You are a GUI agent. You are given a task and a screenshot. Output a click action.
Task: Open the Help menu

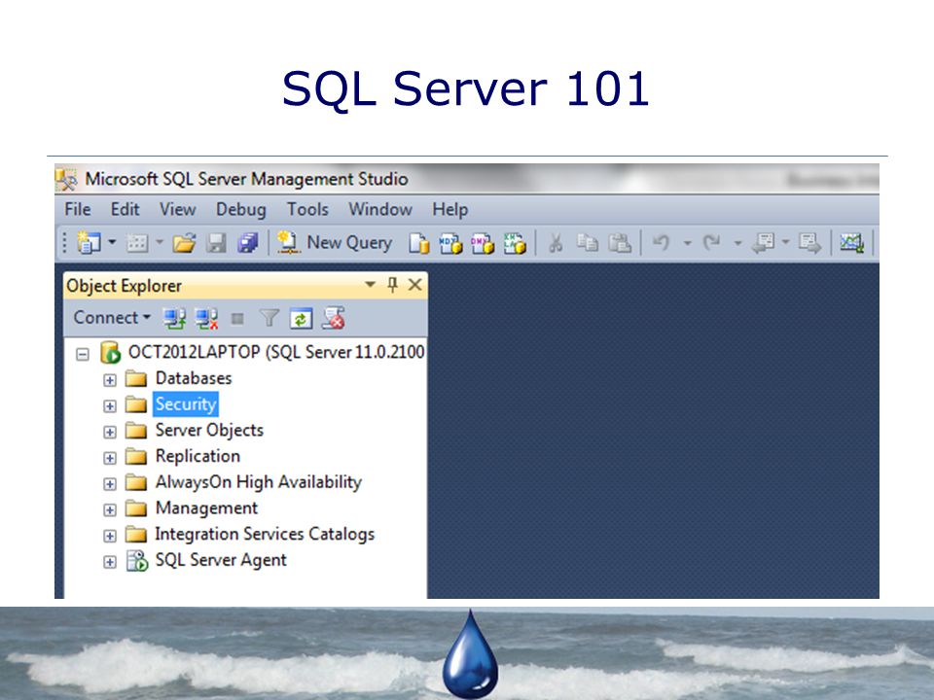coord(449,210)
